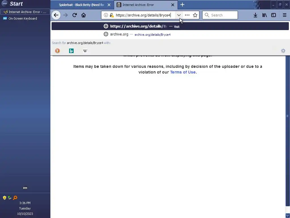The height and width of the screenshot is (218, 290).
Task: Bookmark this page with the star
Action: 195,15
